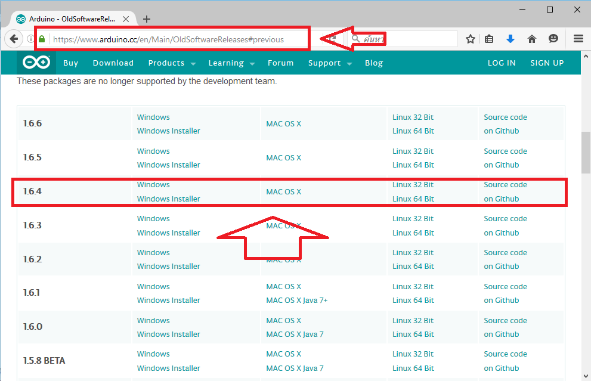This screenshot has height=381, width=591.
Task: Download 1.6.0 MAC OS X Java 7
Action: (295, 334)
